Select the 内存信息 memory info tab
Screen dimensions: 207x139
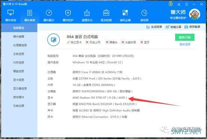pyautogui.click(x=19, y=63)
